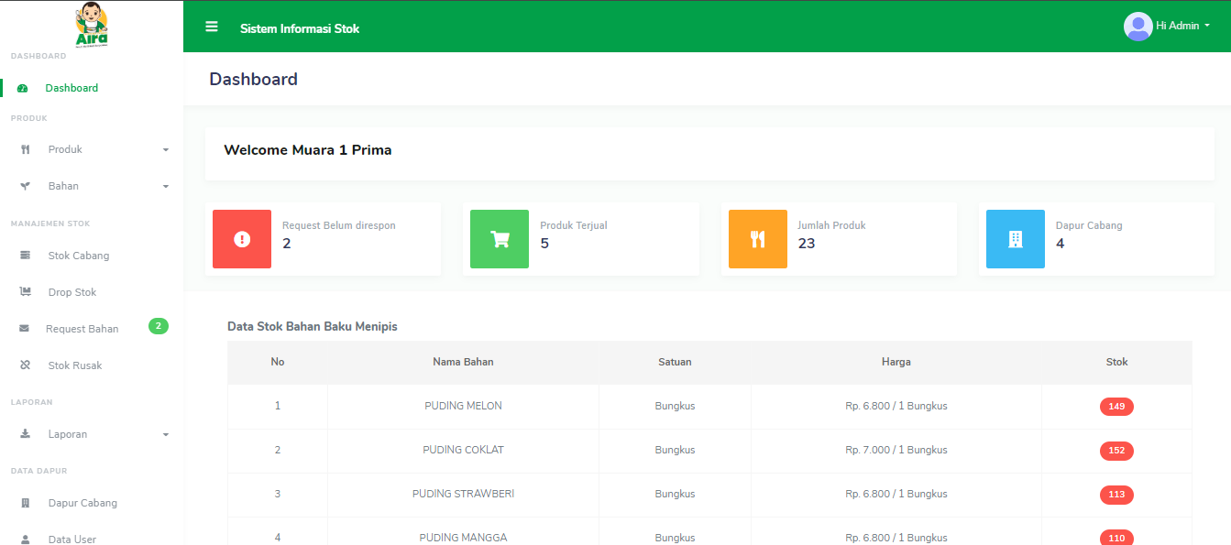Expand the Bahan sidebar submenu
Image resolution: width=1231 pixels, height=545 pixels.
click(x=92, y=186)
